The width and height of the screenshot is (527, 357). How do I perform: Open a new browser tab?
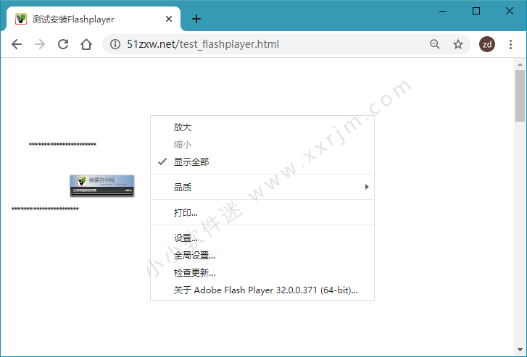click(196, 19)
